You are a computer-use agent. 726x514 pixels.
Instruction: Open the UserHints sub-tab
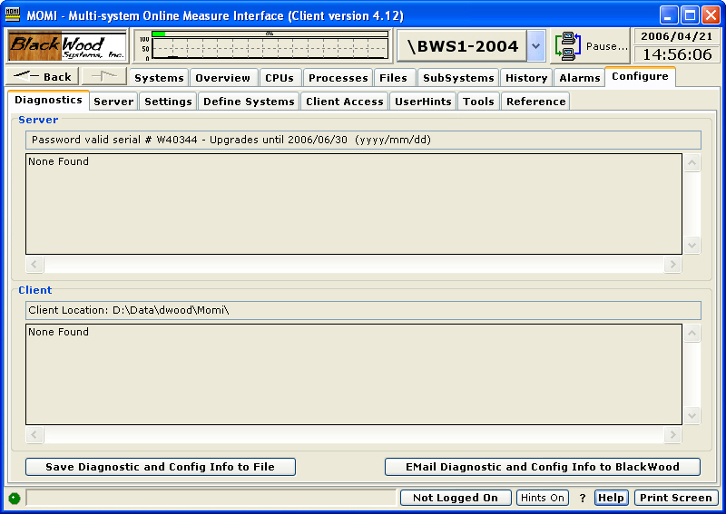click(x=423, y=102)
